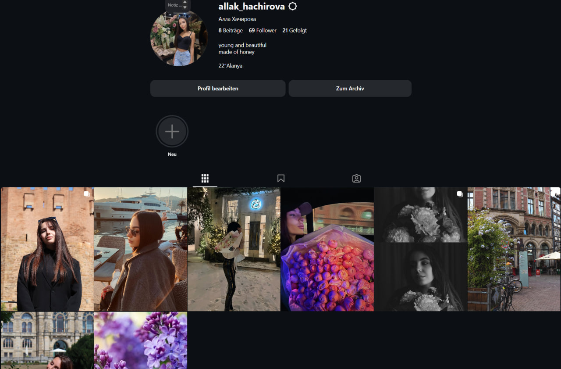
Task: Show the tagged photos tab
Action: [x=356, y=178]
